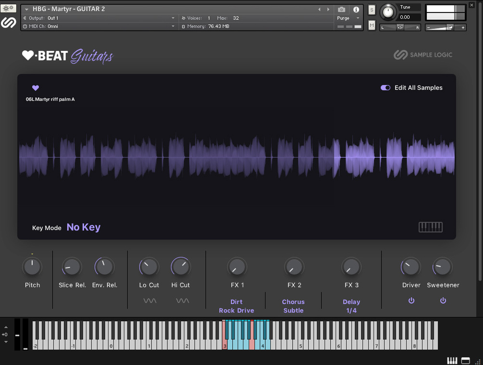Click the Env. Rel. knob
Image resolution: width=483 pixels, height=365 pixels.
[104, 267]
